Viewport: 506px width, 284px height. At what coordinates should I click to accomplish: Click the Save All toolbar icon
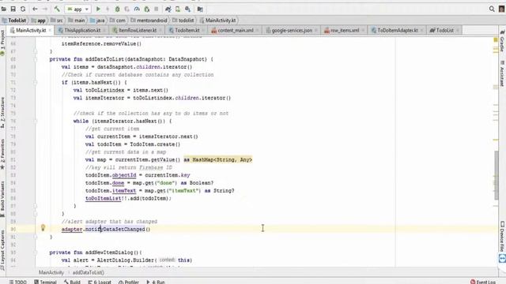[13, 9]
